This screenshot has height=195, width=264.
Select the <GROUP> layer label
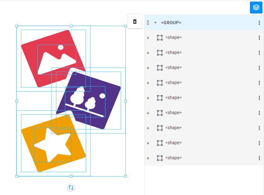[x=171, y=23]
